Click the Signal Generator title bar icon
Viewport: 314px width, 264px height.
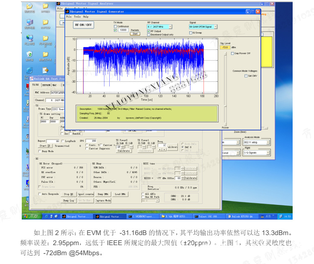[67, 12]
